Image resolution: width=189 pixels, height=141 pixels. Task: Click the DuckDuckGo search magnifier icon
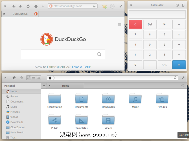[99, 54]
